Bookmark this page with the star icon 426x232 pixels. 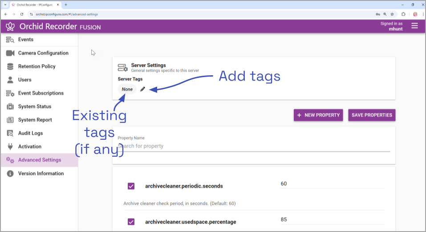point(392,14)
